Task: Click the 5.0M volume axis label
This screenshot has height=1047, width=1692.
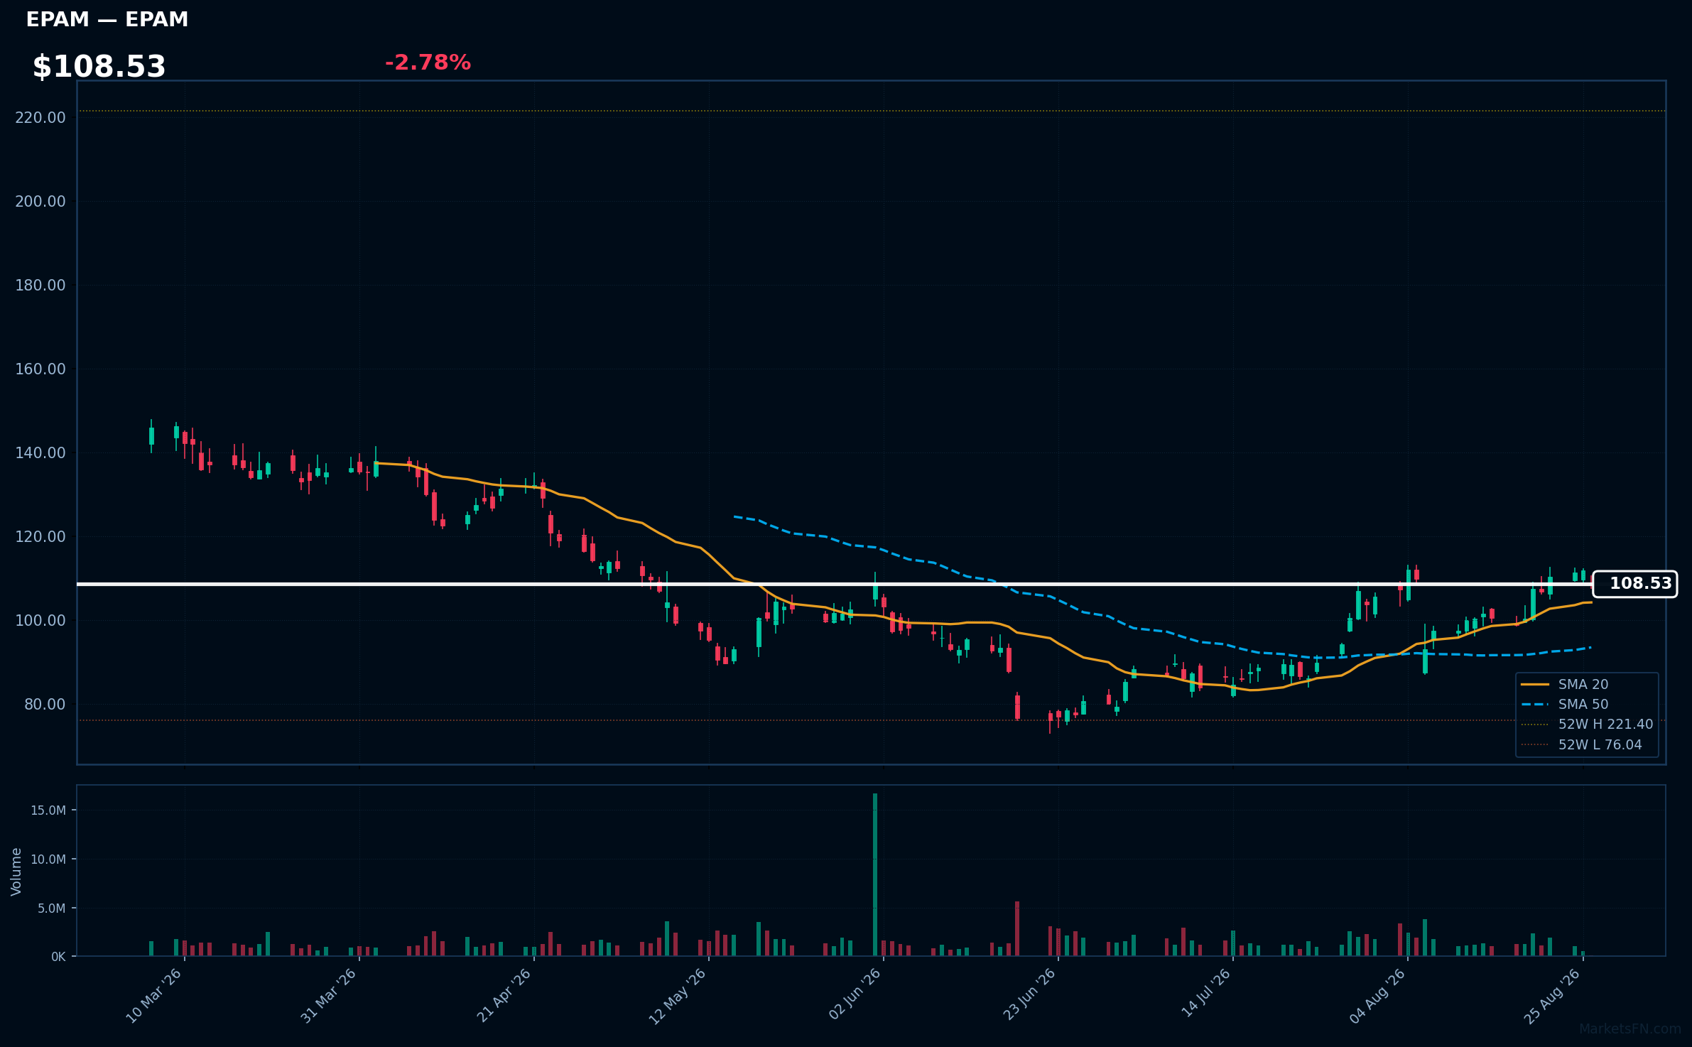Action: [52, 908]
